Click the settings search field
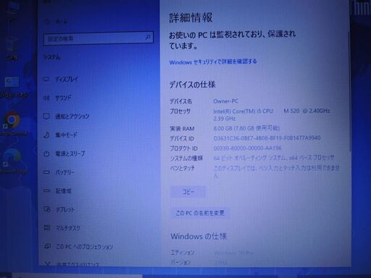Image resolution: width=371 pixels, height=278 pixels. tap(99, 38)
